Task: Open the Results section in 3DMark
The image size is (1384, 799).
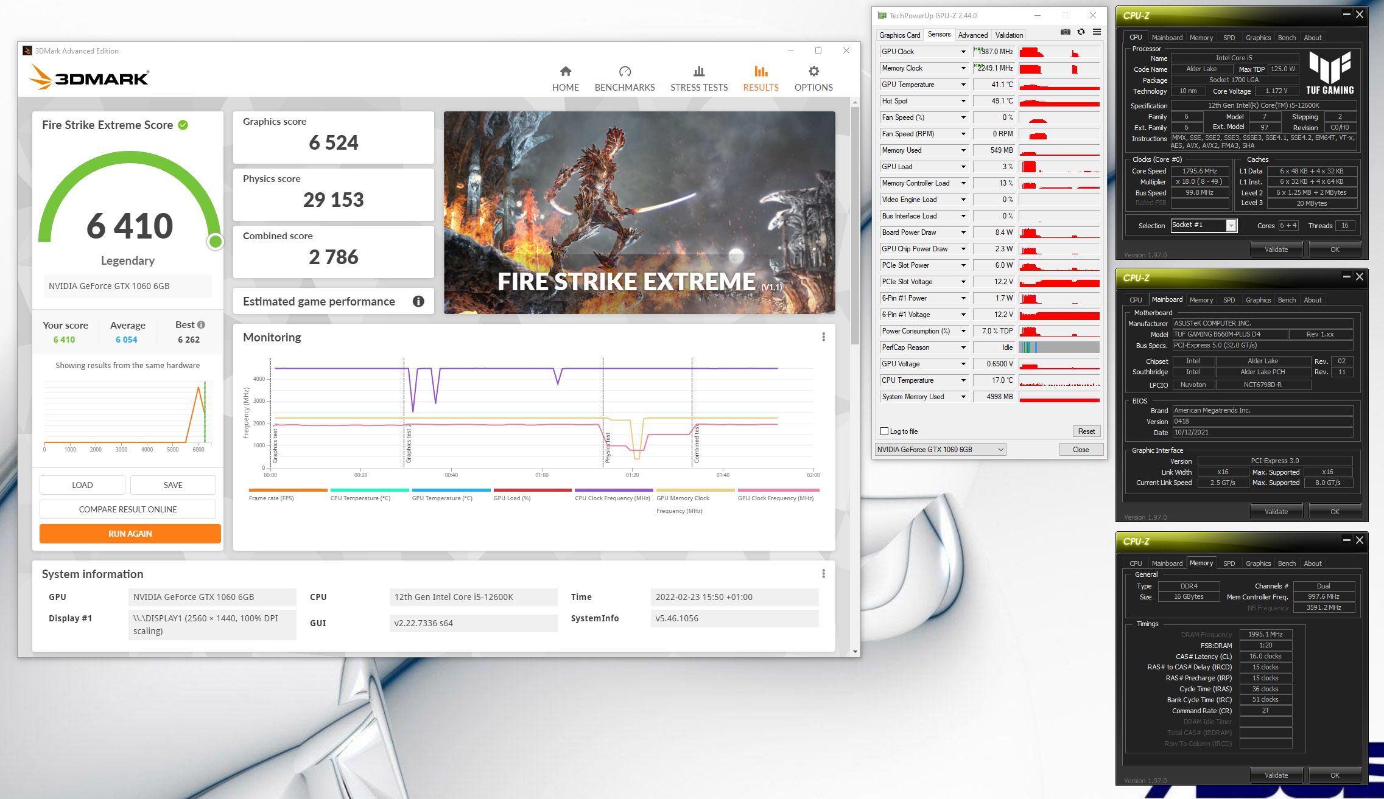Action: coord(760,79)
